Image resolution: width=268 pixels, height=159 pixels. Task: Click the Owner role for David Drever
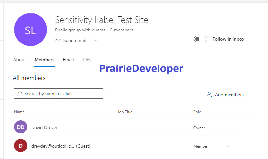pyautogui.click(x=199, y=128)
